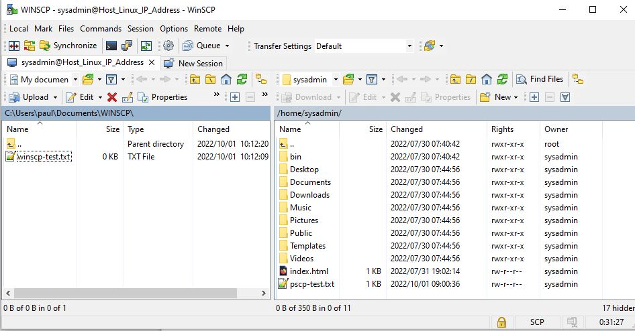Viewport: 635px width, 331px height.
Task: Click the Compare Directories icon
Action: pos(14,46)
